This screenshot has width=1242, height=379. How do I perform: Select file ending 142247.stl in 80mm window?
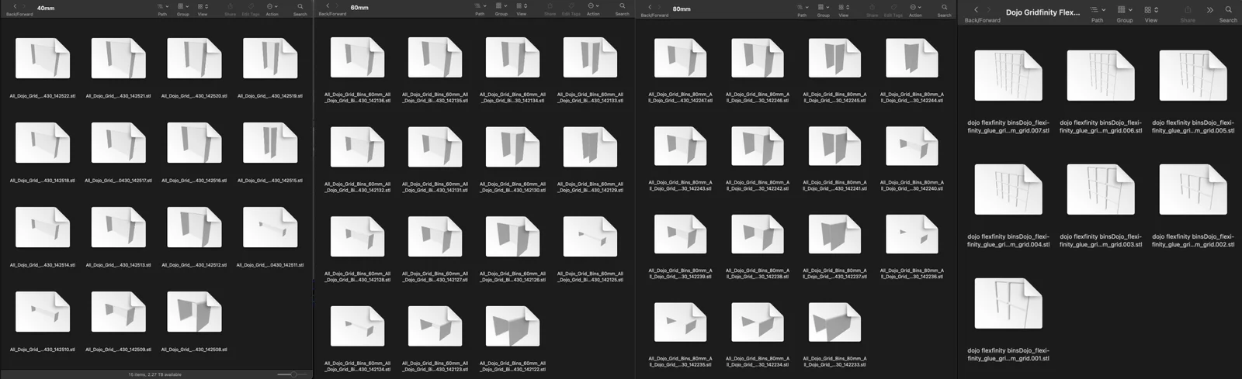pyautogui.click(x=681, y=59)
